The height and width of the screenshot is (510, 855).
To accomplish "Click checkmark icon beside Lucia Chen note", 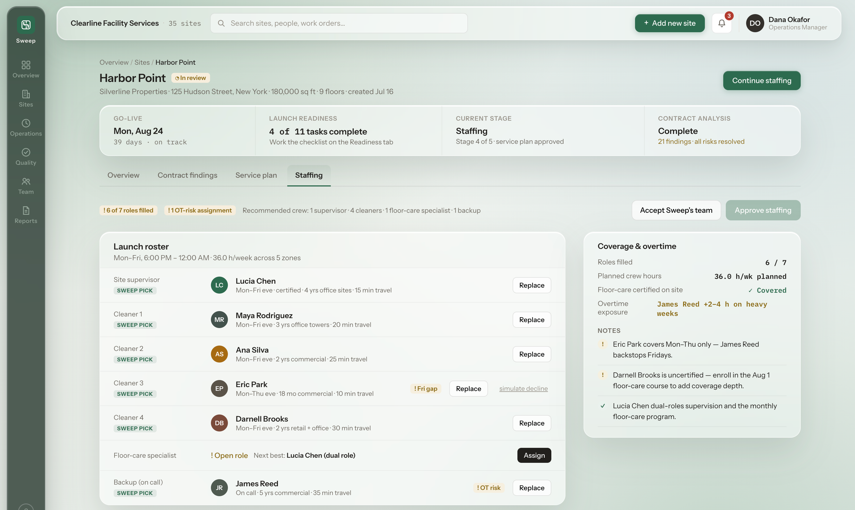I will pyautogui.click(x=602, y=406).
